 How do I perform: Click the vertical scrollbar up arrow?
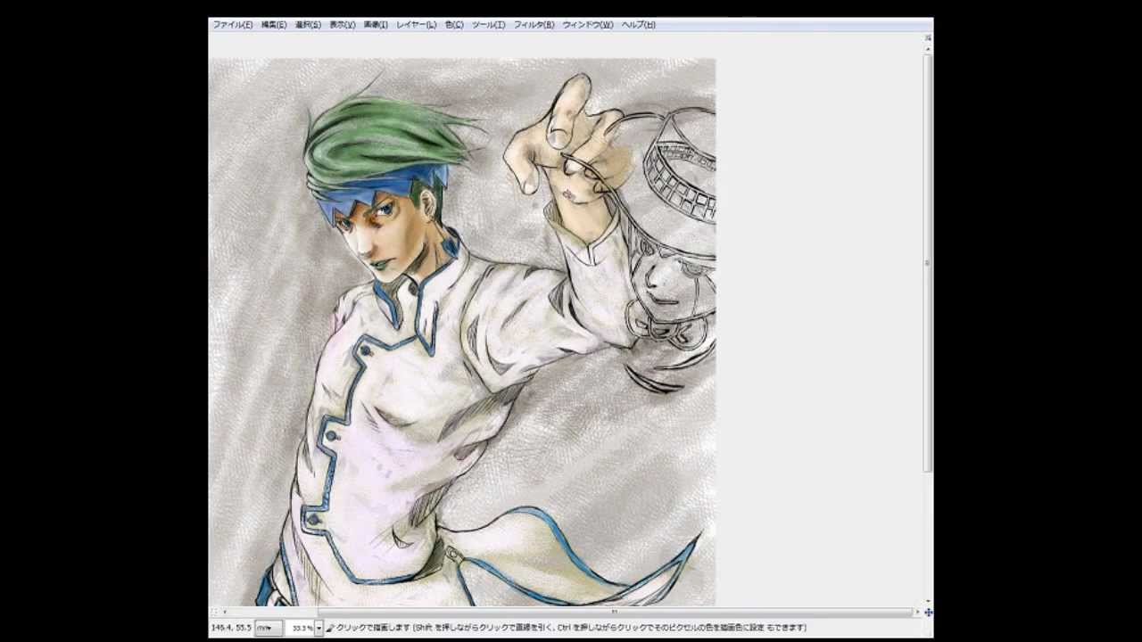[x=929, y=49]
